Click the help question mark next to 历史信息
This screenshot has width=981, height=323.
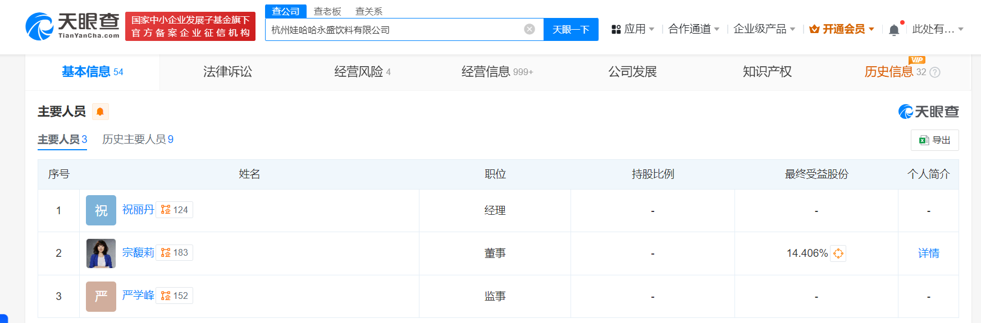[x=935, y=72]
